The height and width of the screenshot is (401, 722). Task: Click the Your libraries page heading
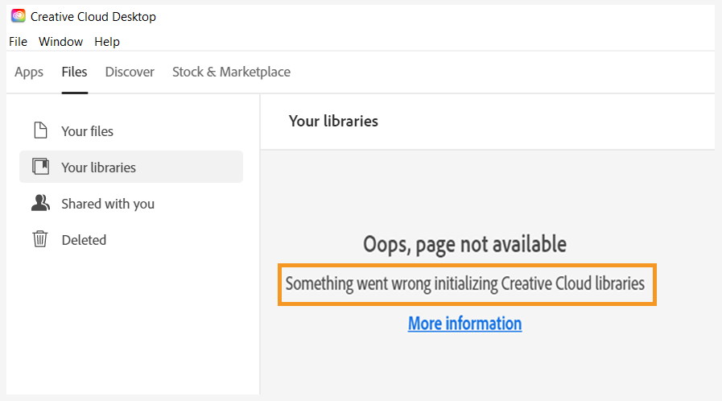(333, 121)
